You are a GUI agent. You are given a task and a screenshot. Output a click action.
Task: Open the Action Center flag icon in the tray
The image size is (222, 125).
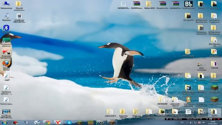pos(203,123)
